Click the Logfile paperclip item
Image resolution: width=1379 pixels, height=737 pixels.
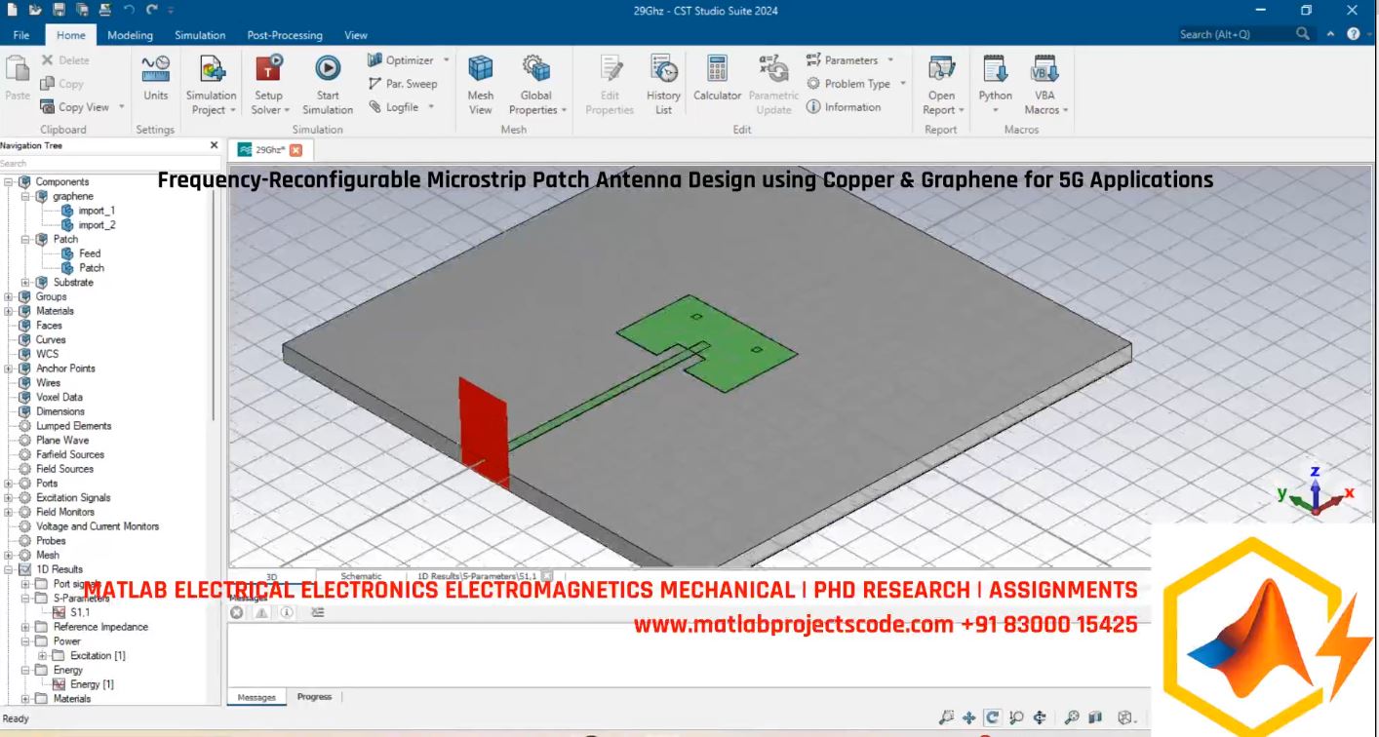[x=394, y=107]
